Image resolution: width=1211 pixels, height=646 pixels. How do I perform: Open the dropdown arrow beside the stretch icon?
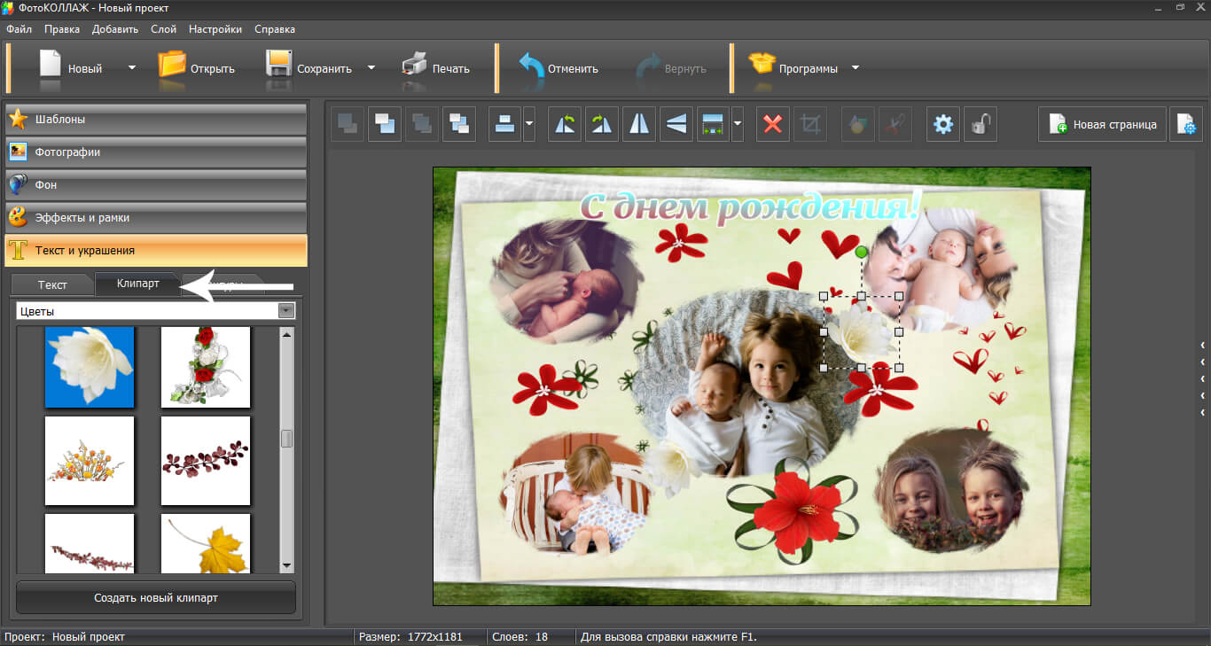(738, 124)
